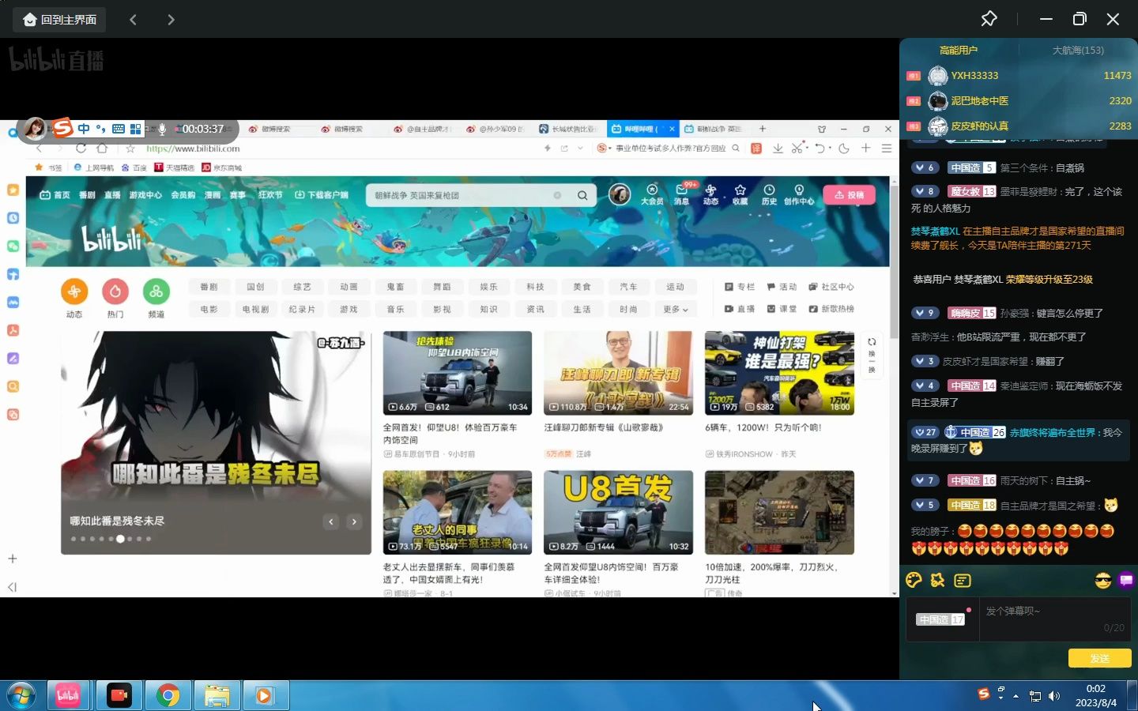Click the purple chat bubble icon
This screenshot has width=1138, height=711.
tap(1126, 580)
